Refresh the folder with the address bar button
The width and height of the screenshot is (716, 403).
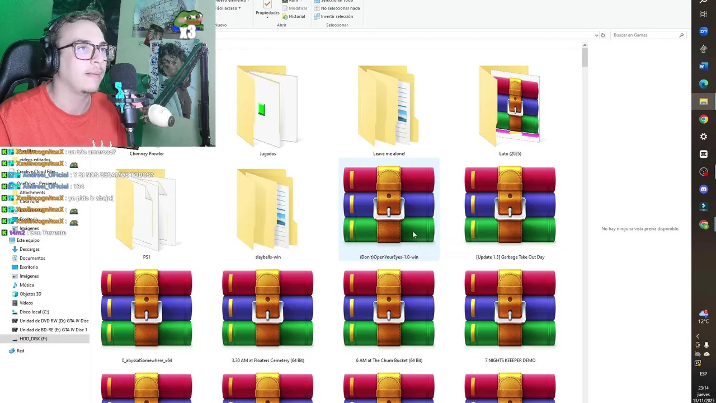click(x=602, y=35)
